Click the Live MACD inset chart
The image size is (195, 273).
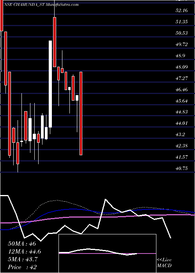tap(107, 253)
